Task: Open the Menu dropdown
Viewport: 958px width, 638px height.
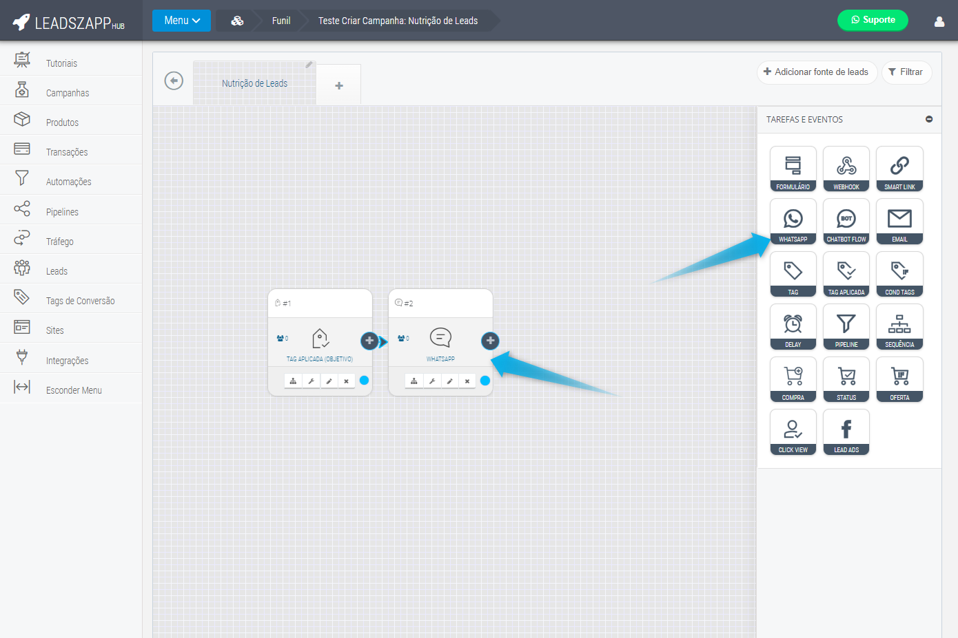Action: (x=181, y=21)
